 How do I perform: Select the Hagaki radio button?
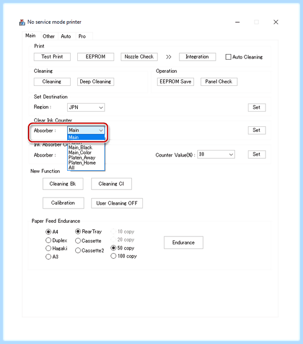[48, 249]
